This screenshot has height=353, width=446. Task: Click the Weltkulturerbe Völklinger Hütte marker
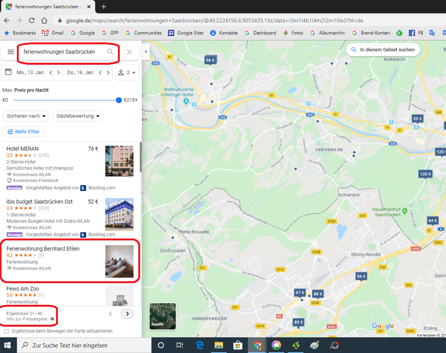click(x=186, y=101)
